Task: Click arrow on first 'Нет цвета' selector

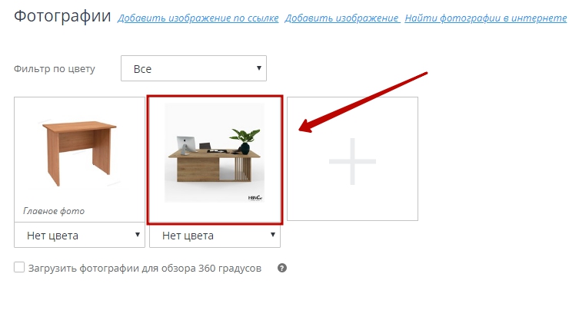Action: 138,235
